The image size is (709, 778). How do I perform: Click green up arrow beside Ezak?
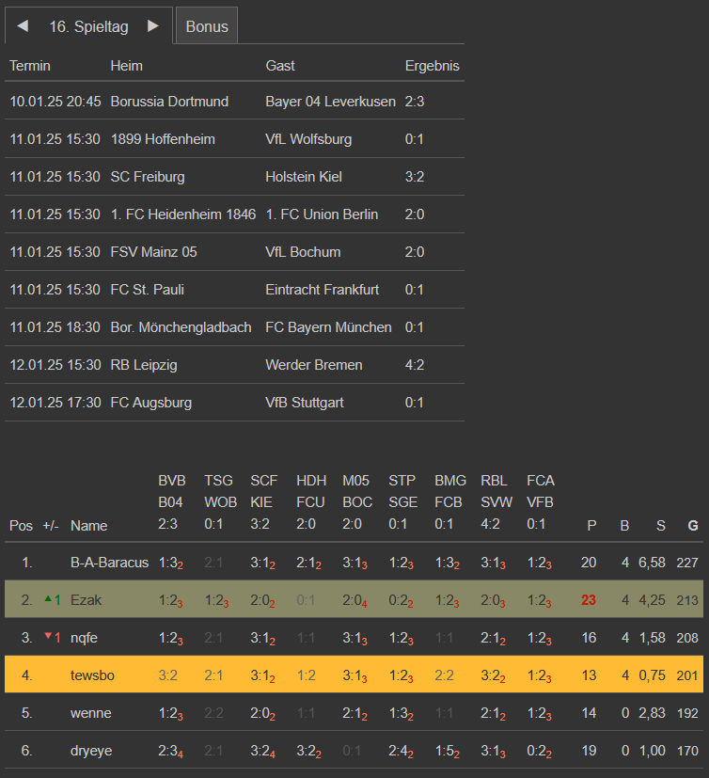(x=46, y=599)
